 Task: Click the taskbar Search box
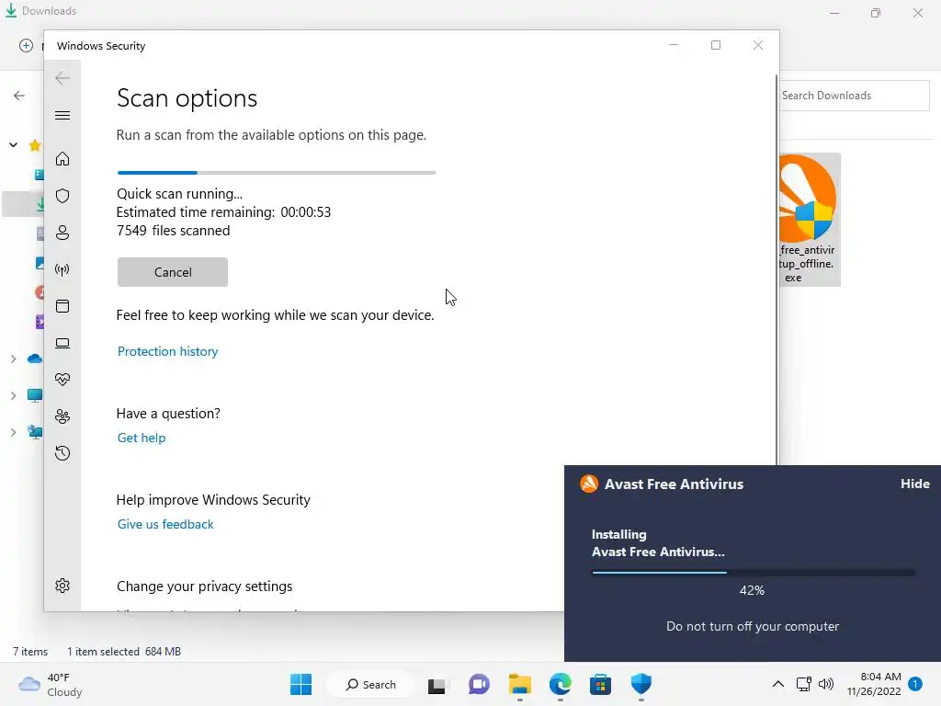[x=371, y=684]
